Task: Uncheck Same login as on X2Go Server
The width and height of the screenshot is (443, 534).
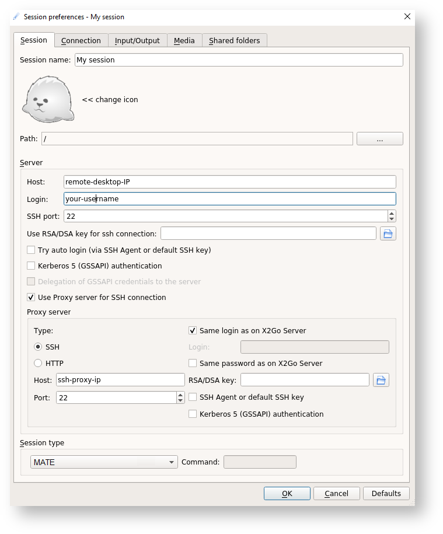Action: point(193,330)
